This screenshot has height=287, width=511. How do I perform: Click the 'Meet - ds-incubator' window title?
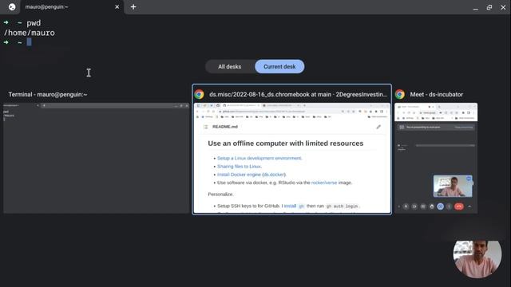click(437, 94)
